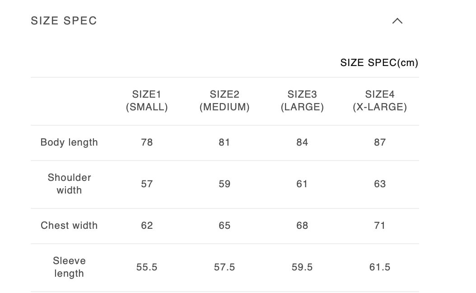Click shoulder width value 59 for Medium
Screen dimensions: 476x293
[224, 184]
